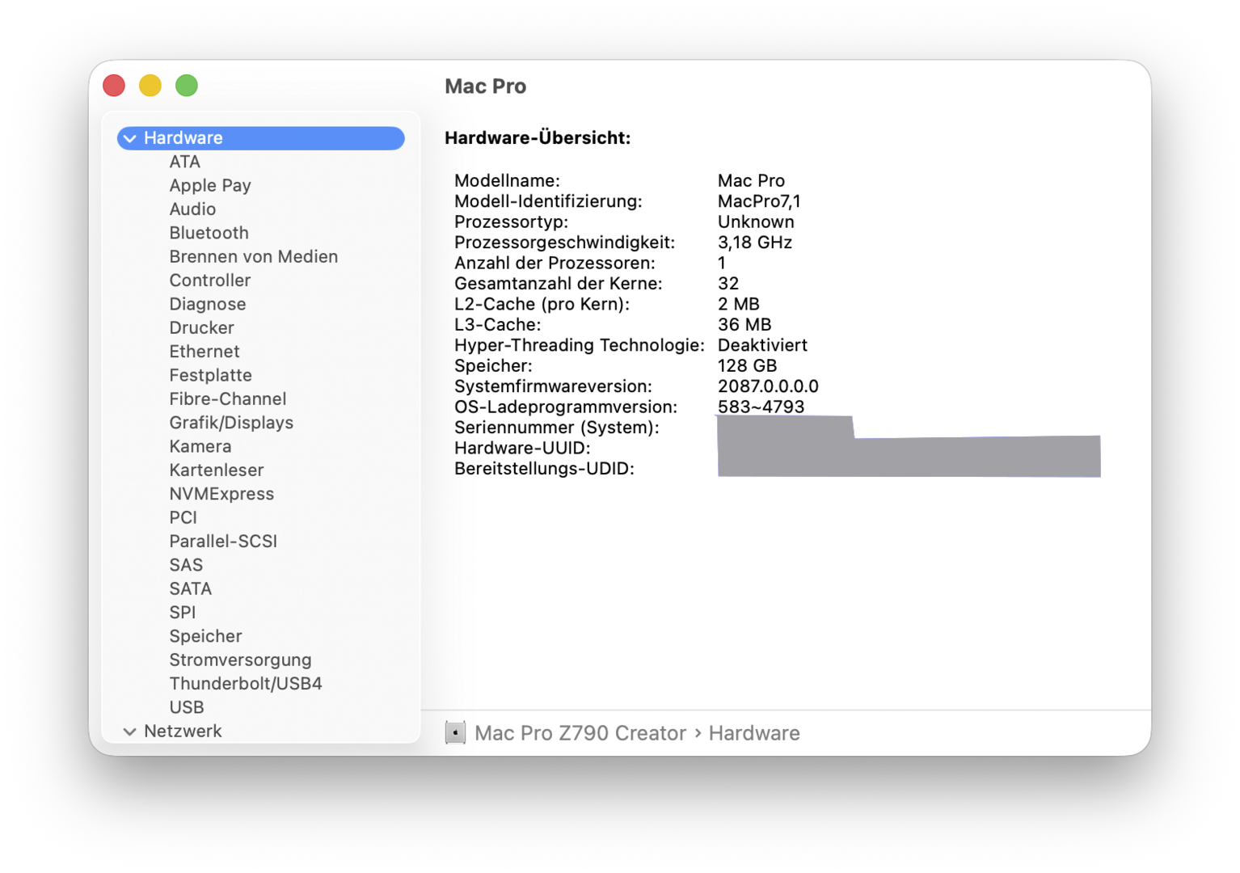
Task: Open the Kamera entry
Action: [x=200, y=446]
